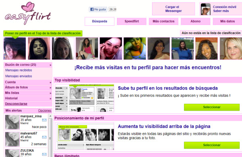Open green-tinted profile photo
Screen dimensions: 242x157
(x=135, y=48)
